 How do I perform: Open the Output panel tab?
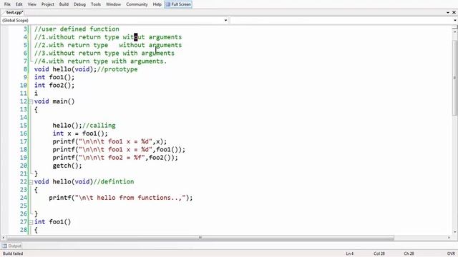[11, 246]
